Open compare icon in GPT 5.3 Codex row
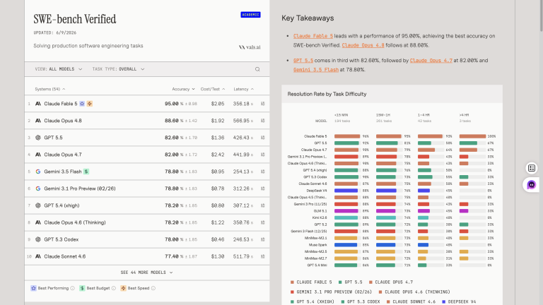The image size is (543, 305). pyautogui.click(x=263, y=239)
